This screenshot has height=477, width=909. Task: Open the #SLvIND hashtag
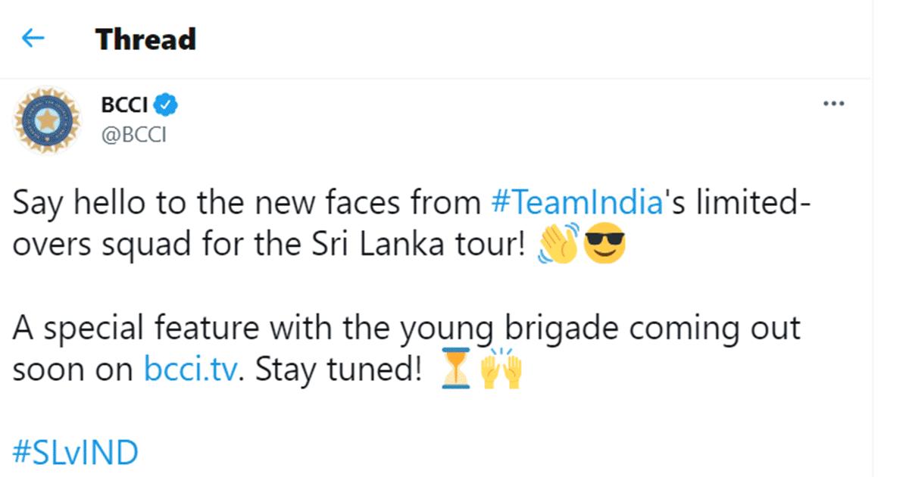coord(76,454)
